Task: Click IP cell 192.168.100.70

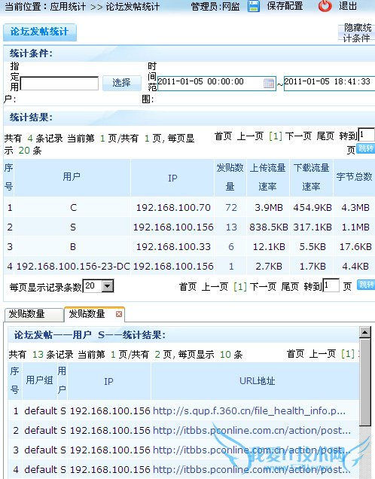Action: click(173, 208)
